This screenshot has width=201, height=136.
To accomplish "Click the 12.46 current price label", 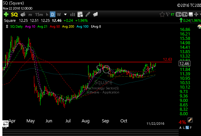I will (x=185, y=63).
